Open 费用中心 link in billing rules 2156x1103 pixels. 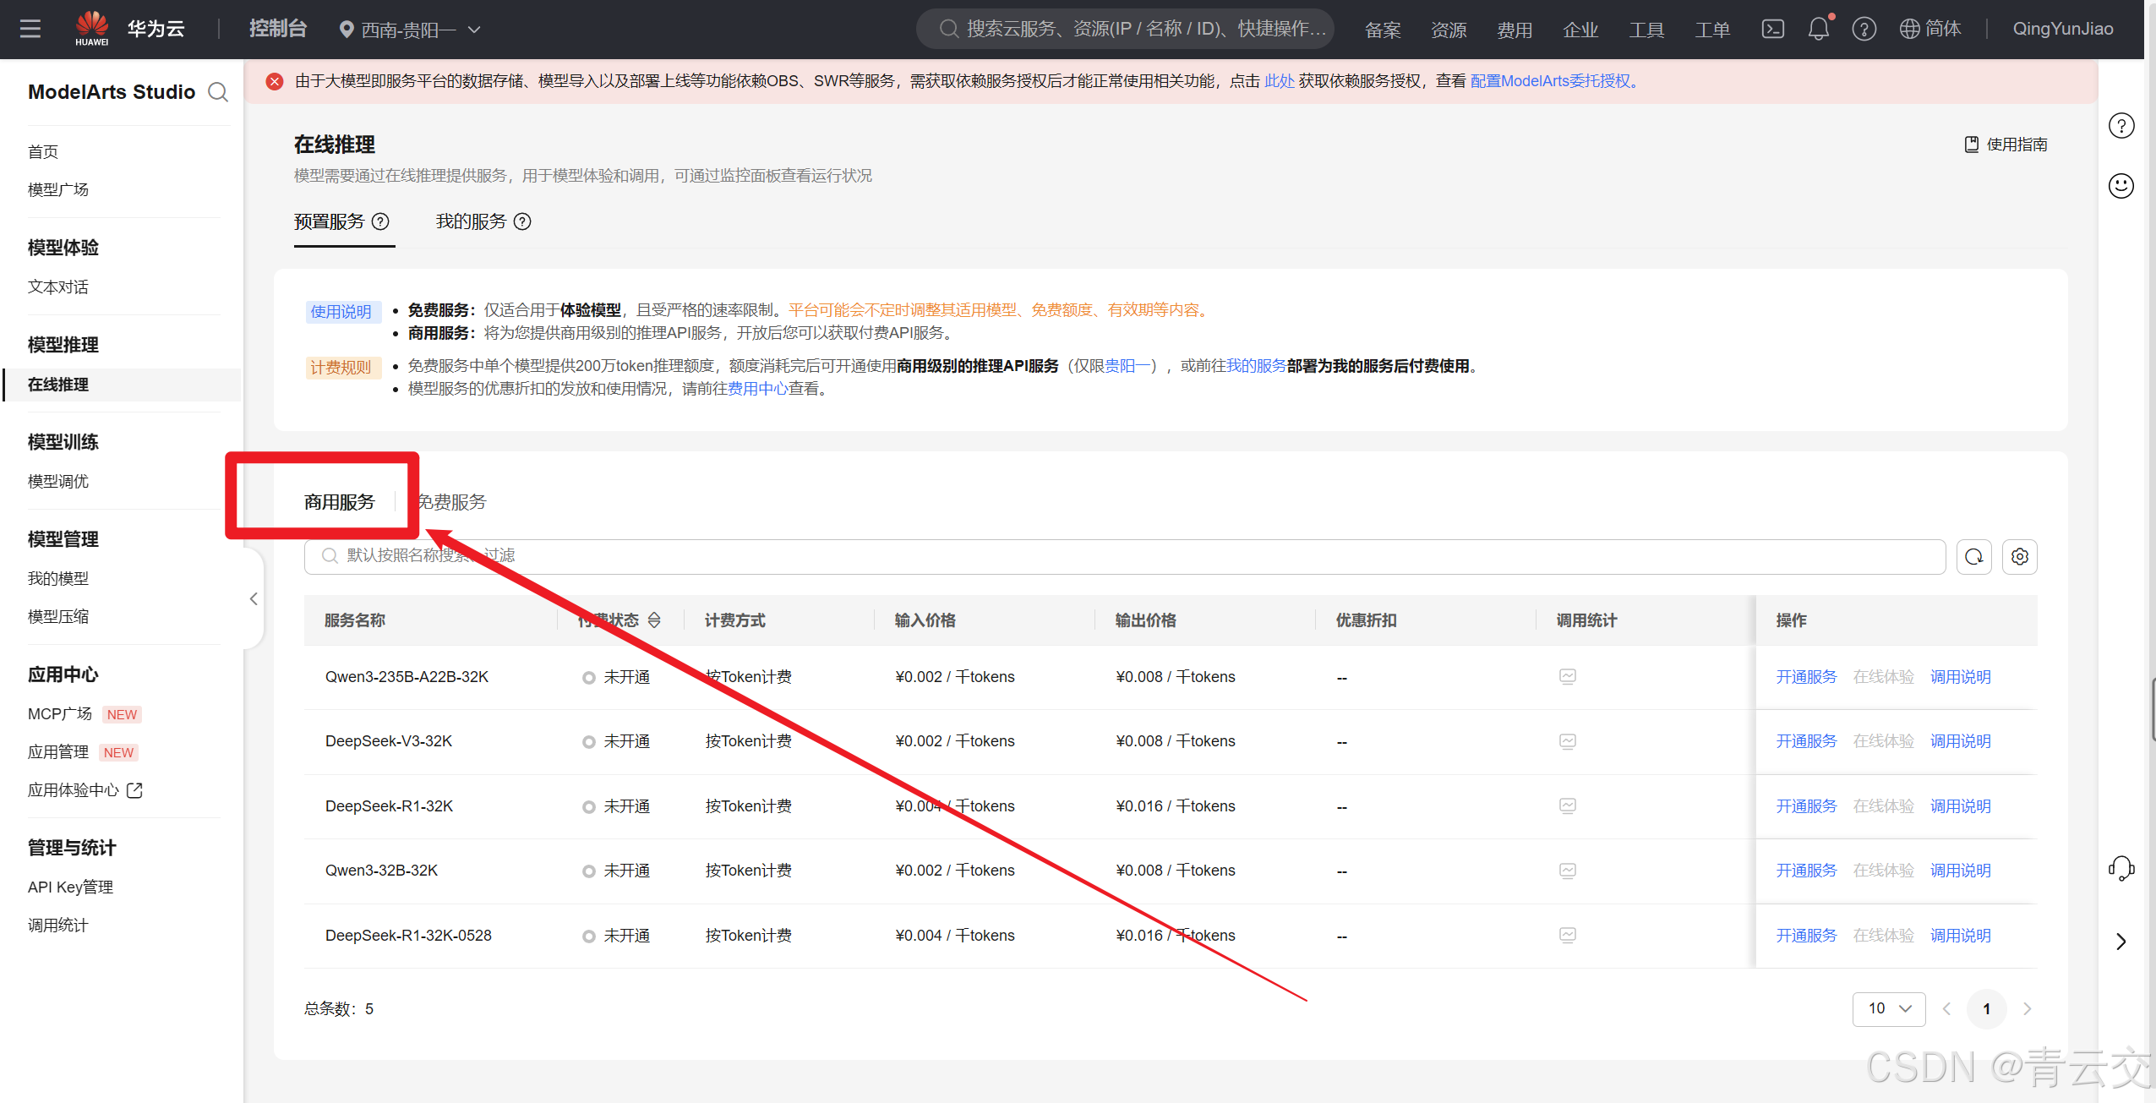click(757, 389)
